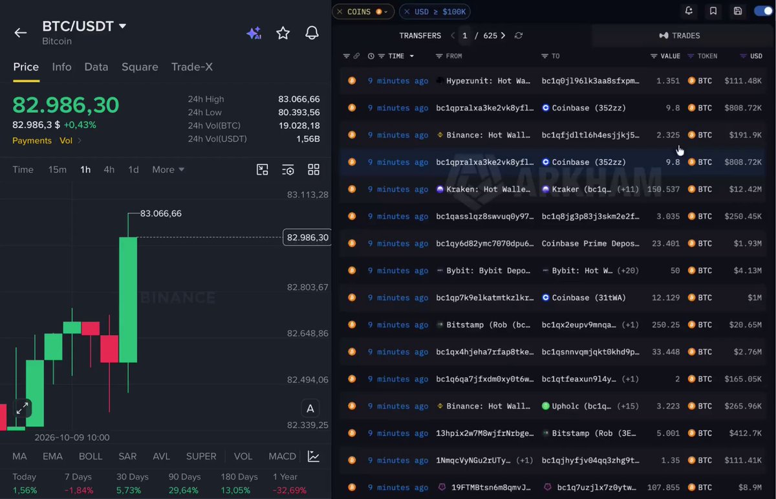This screenshot has width=776, height=499.
Task: Open the BTC/USDT pair dropdown
Action: [123, 27]
